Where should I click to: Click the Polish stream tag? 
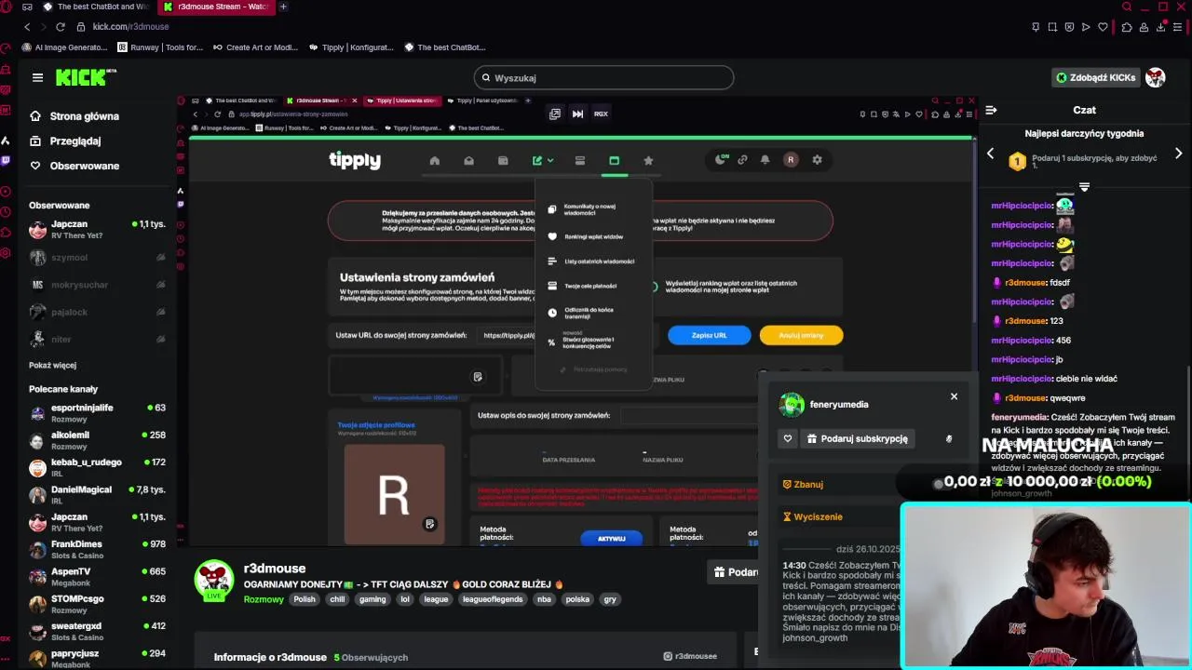[305, 599]
